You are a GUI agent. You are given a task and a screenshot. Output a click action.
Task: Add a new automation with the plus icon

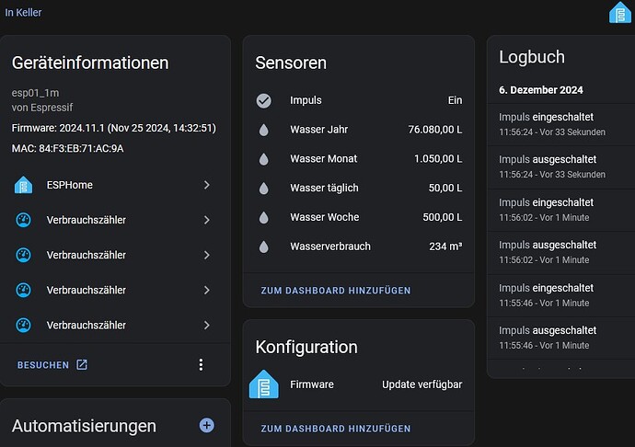click(x=207, y=425)
